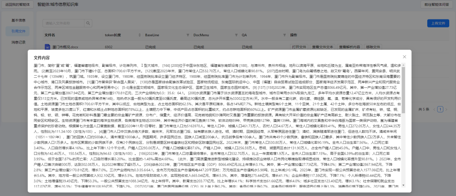Click the DocMenu column header label

[201, 35]
